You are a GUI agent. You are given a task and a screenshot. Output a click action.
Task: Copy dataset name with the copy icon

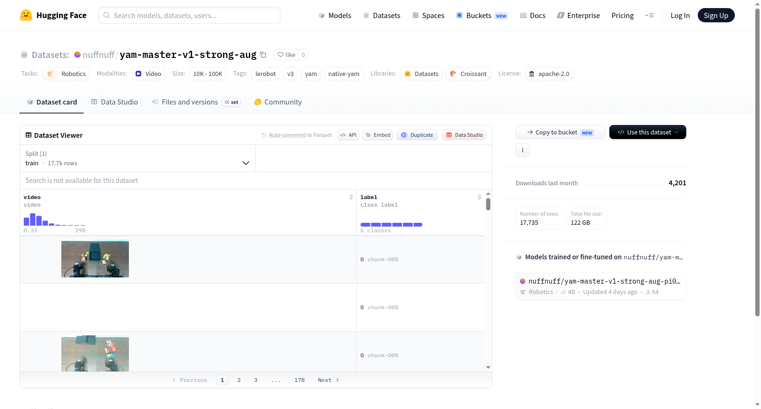[x=263, y=55]
